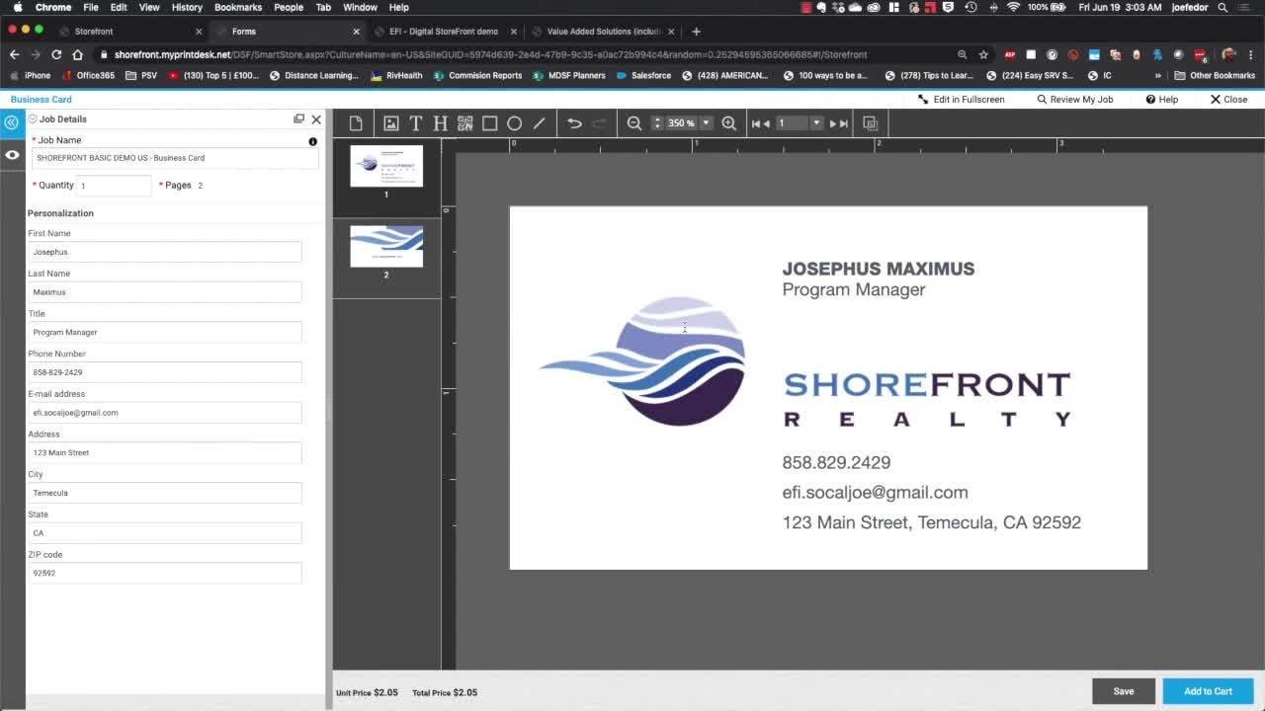Open the Chrome Bookmarks menu
The width and height of the screenshot is (1265, 711).
point(238,7)
